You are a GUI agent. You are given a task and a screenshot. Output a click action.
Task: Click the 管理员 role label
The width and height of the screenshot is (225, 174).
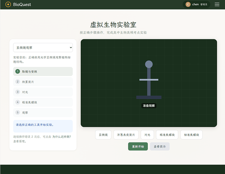click(204, 5)
